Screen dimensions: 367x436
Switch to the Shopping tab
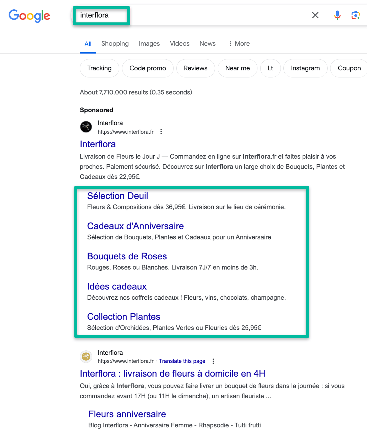pyautogui.click(x=115, y=43)
